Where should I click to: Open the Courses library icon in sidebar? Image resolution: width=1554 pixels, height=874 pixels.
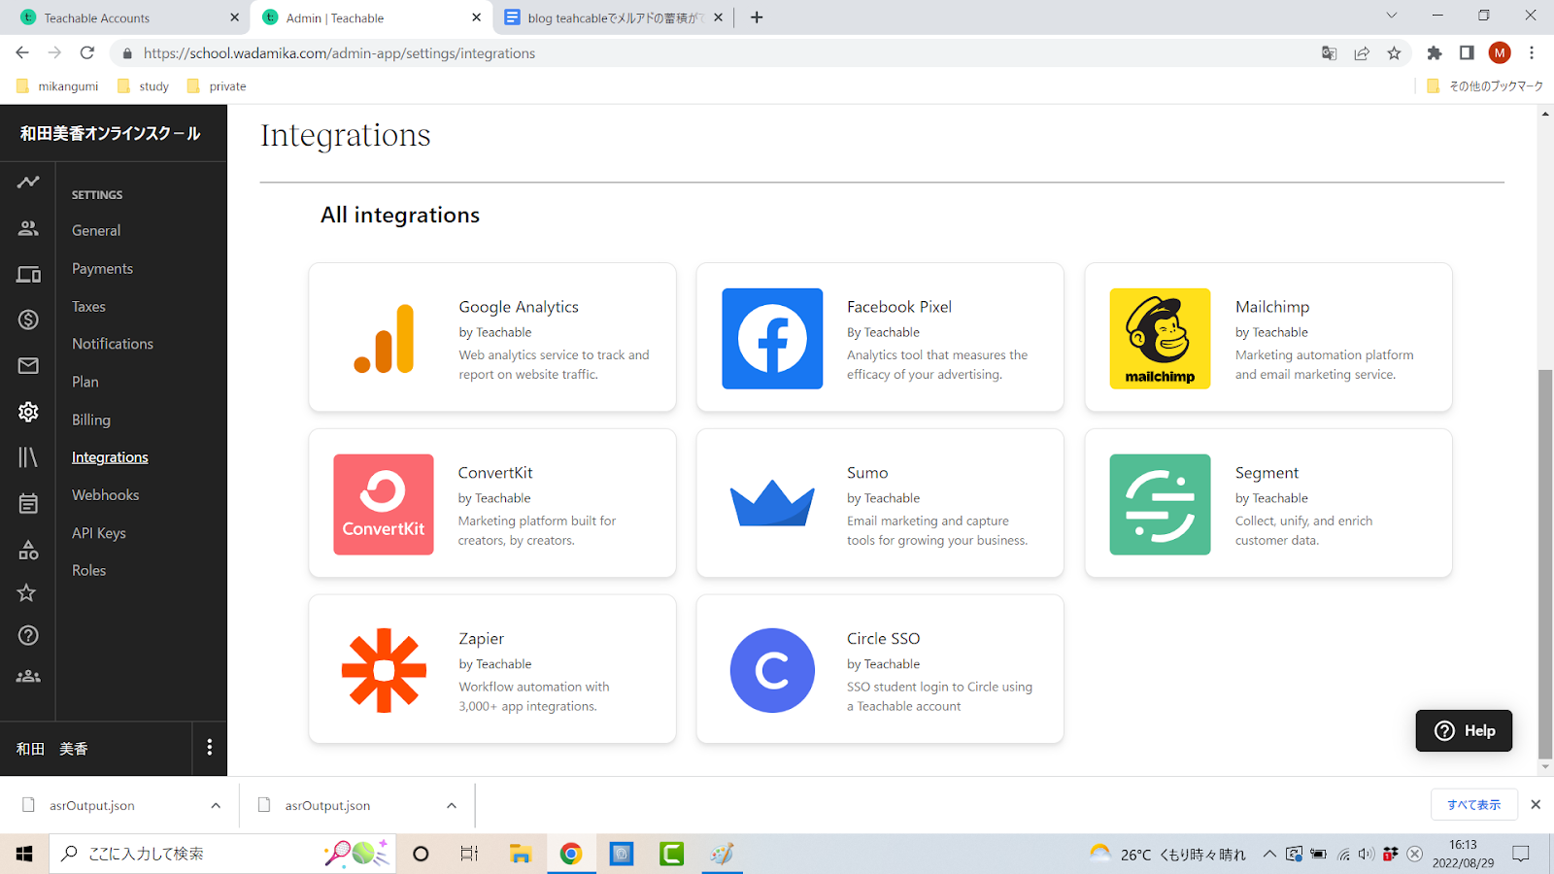pyautogui.click(x=28, y=457)
